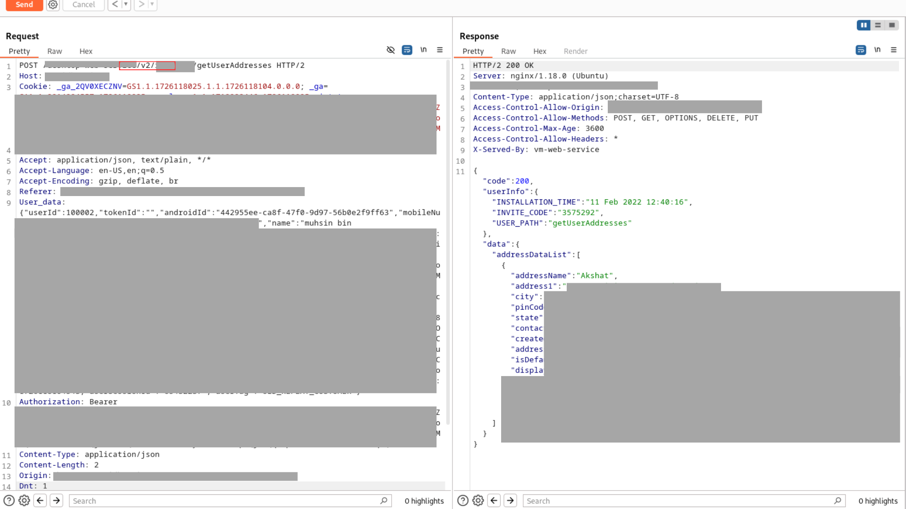Open history dropdown beside back arrow
This screenshot has width=906, height=509.
[126, 4]
